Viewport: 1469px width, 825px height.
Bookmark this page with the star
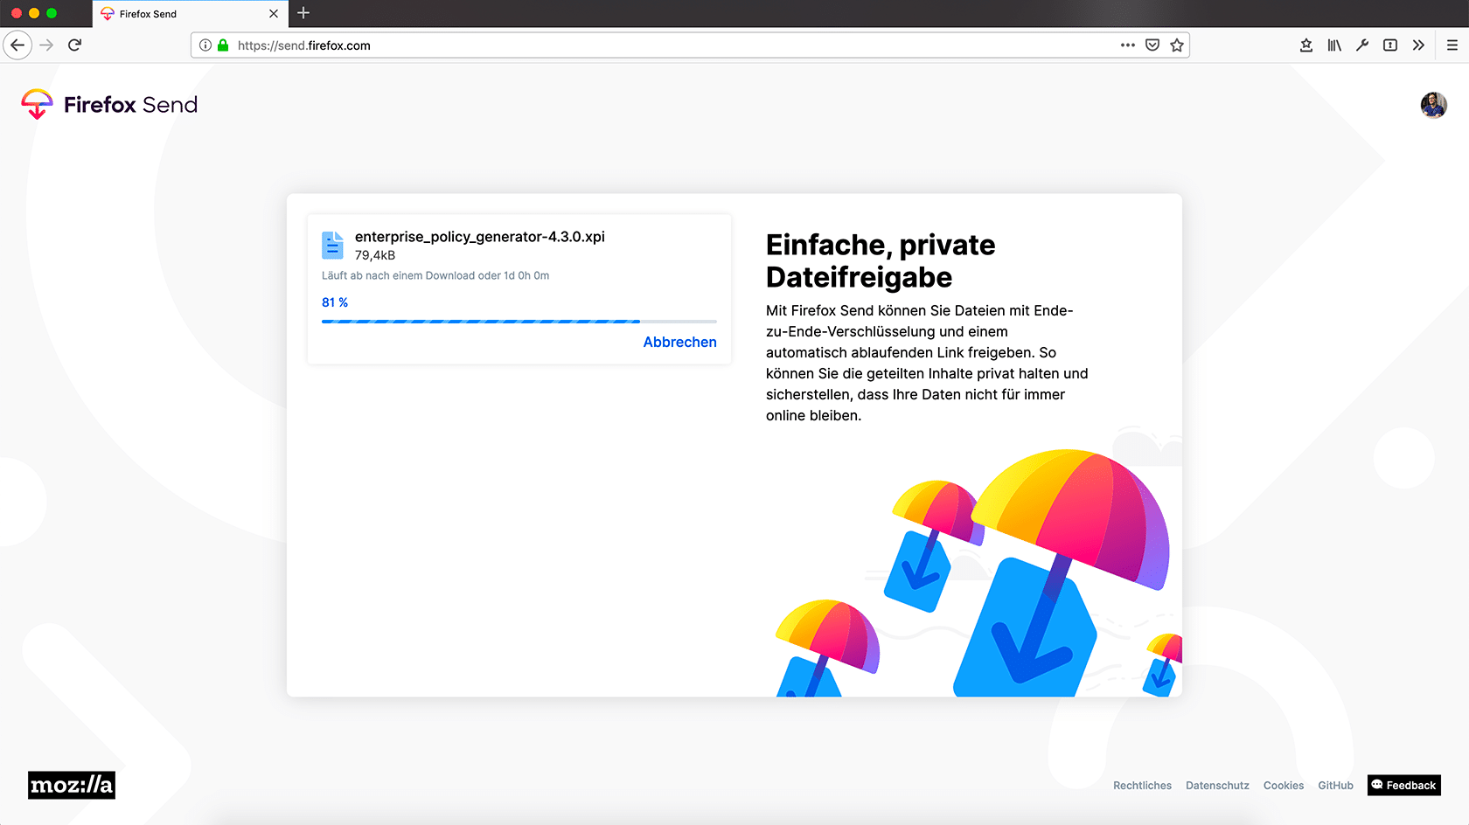1177,45
